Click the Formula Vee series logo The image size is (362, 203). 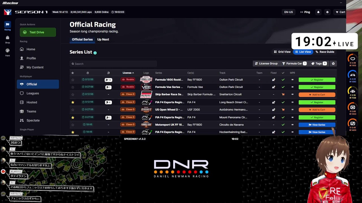coord(146,87)
